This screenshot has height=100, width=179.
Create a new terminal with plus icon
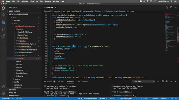click(158, 81)
